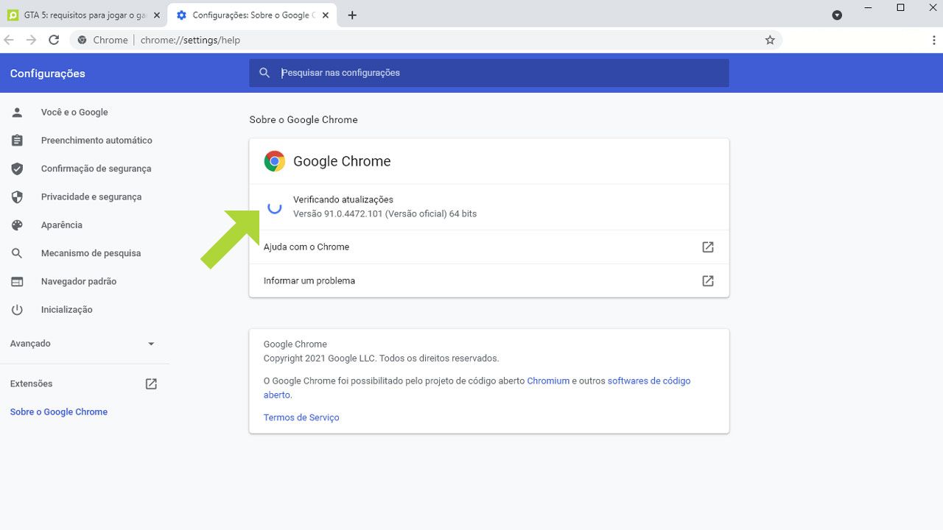Click the profile dropdown icon in title bar
The height and width of the screenshot is (530, 943).
(x=837, y=15)
